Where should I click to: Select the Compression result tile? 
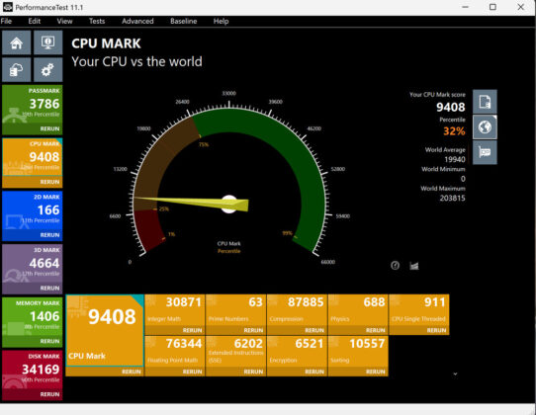click(297, 314)
